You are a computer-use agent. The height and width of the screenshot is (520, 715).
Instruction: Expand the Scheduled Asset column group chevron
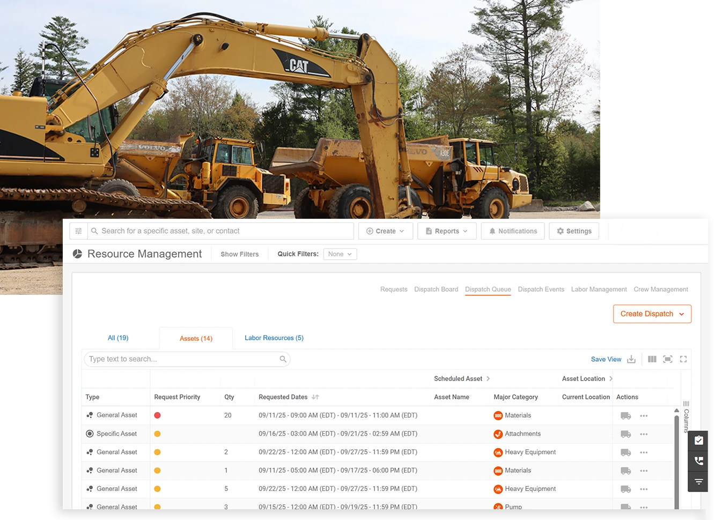coord(488,378)
